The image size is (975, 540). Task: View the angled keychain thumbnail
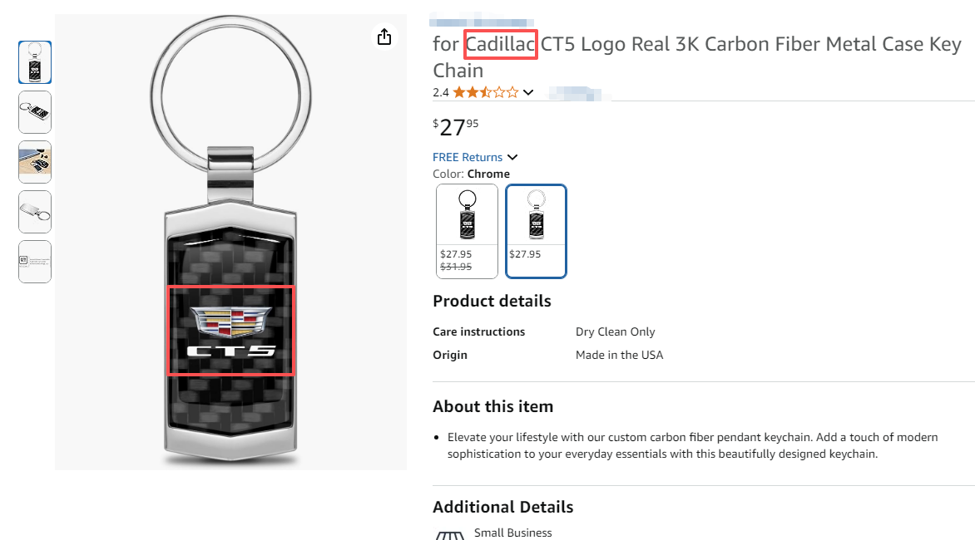35,112
